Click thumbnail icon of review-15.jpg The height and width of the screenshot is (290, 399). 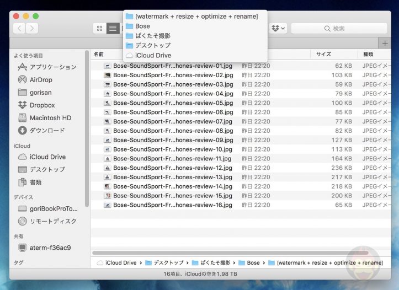(x=108, y=196)
